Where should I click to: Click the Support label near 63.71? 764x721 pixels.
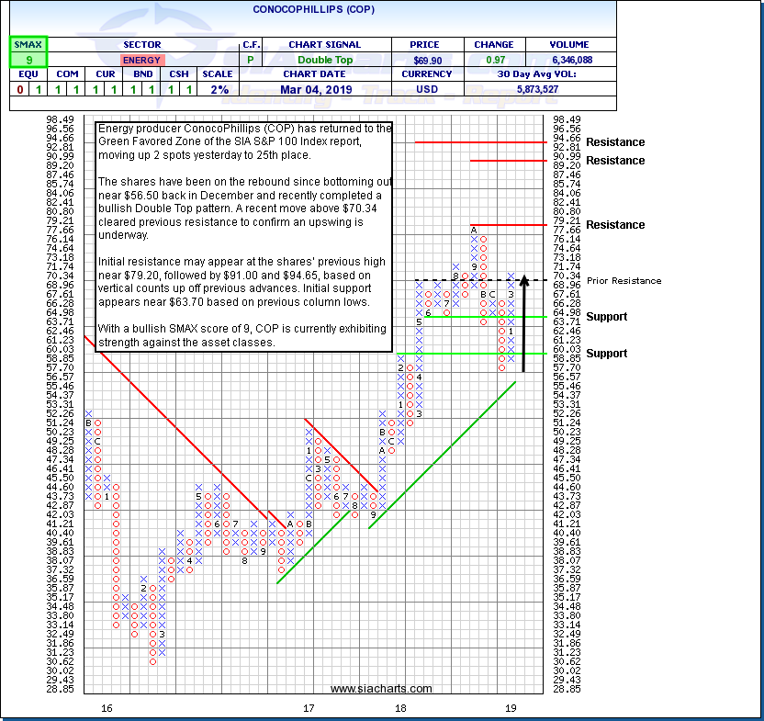(x=607, y=317)
